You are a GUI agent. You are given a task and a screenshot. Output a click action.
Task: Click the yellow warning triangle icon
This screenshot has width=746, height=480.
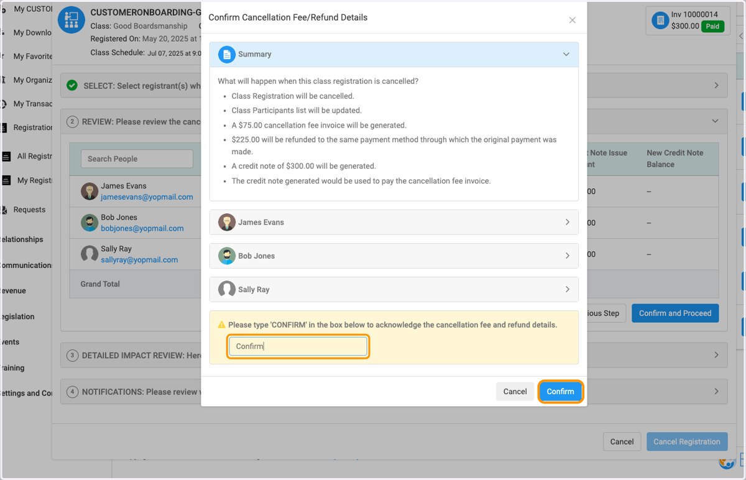[x=221, y=325]
